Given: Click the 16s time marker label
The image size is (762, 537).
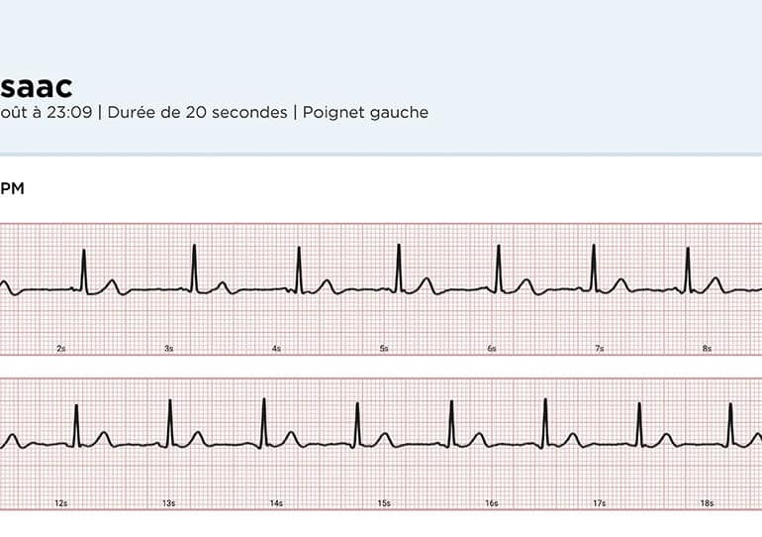Looking at the screenshot, I should pos(492,503).
